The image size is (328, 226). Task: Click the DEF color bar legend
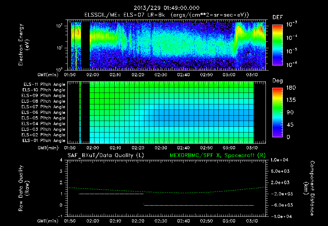pyautogui.click(x=277, y=45)
